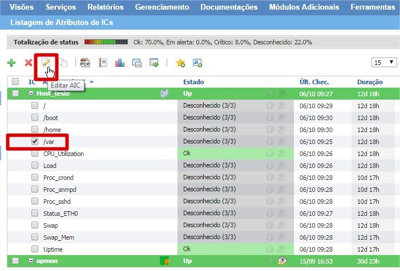Export the list with the PDF icon
The height and width of the screenshot is (271, 400).
coord(85,63)
